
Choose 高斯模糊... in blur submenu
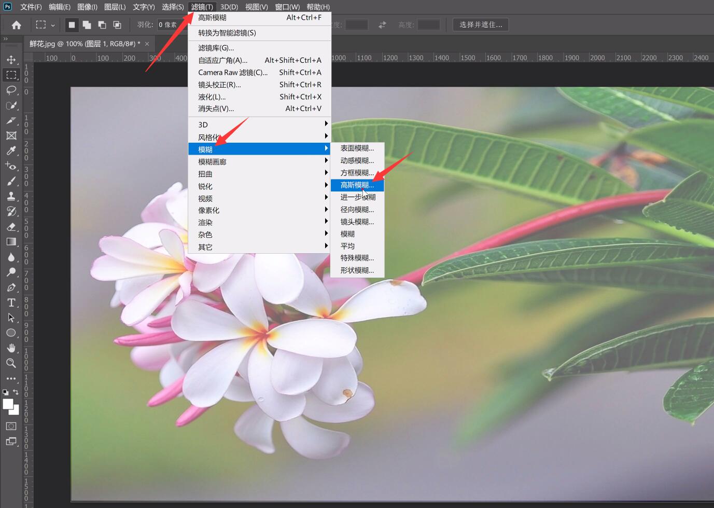coord(357,185)
